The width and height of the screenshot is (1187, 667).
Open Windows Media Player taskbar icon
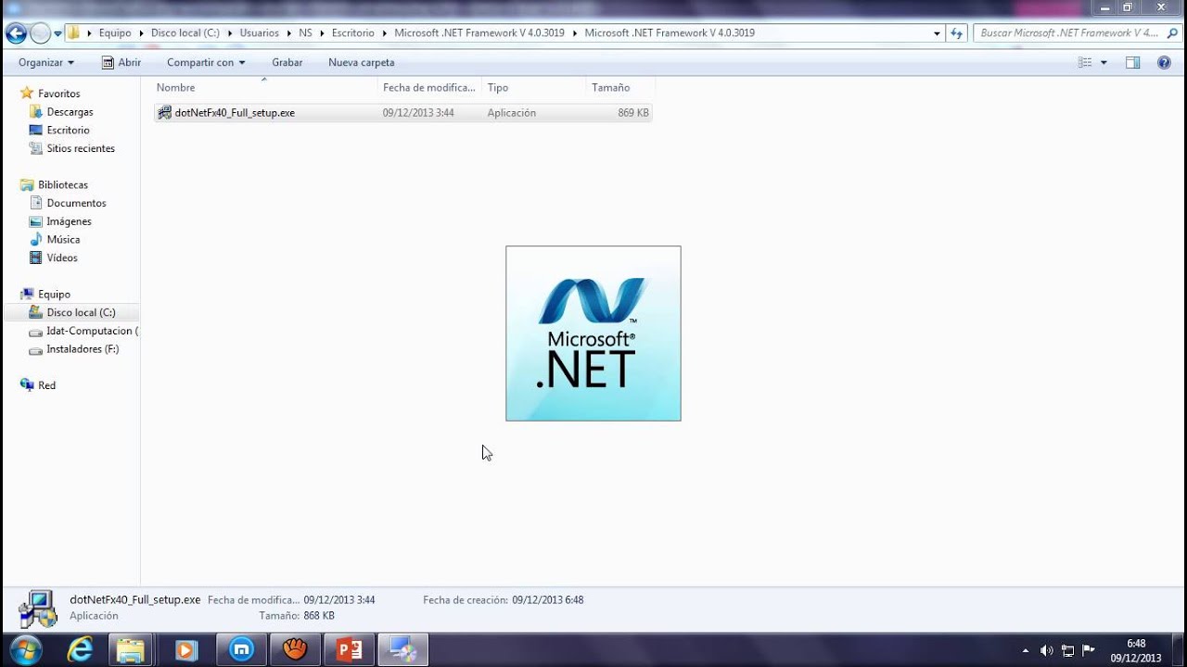pyautogui.click(x=186, y=650)
